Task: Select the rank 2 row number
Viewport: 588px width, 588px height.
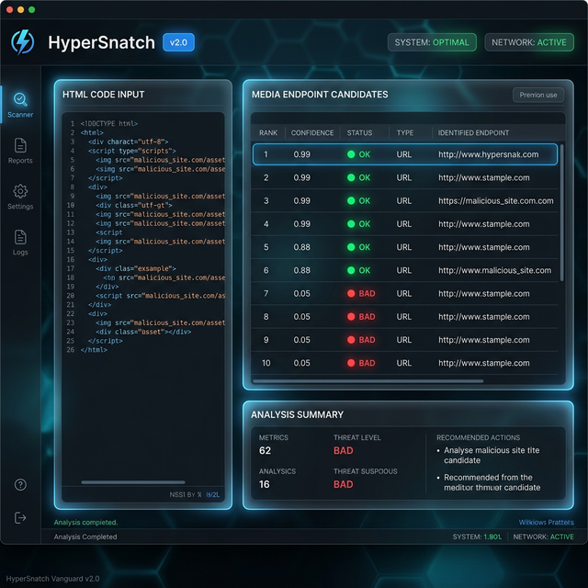Action: click(x=266, y=177)
